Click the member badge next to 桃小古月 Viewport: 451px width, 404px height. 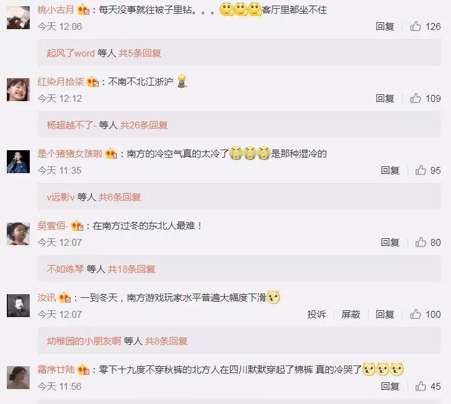point(83,10)
